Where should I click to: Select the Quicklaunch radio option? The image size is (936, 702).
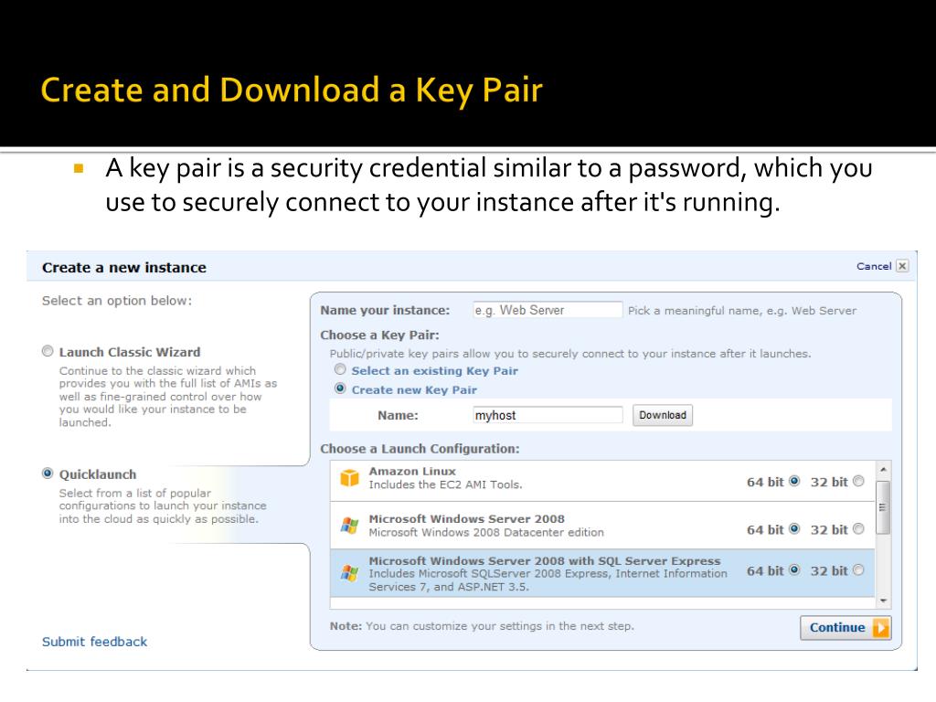(x=48, y=473)
